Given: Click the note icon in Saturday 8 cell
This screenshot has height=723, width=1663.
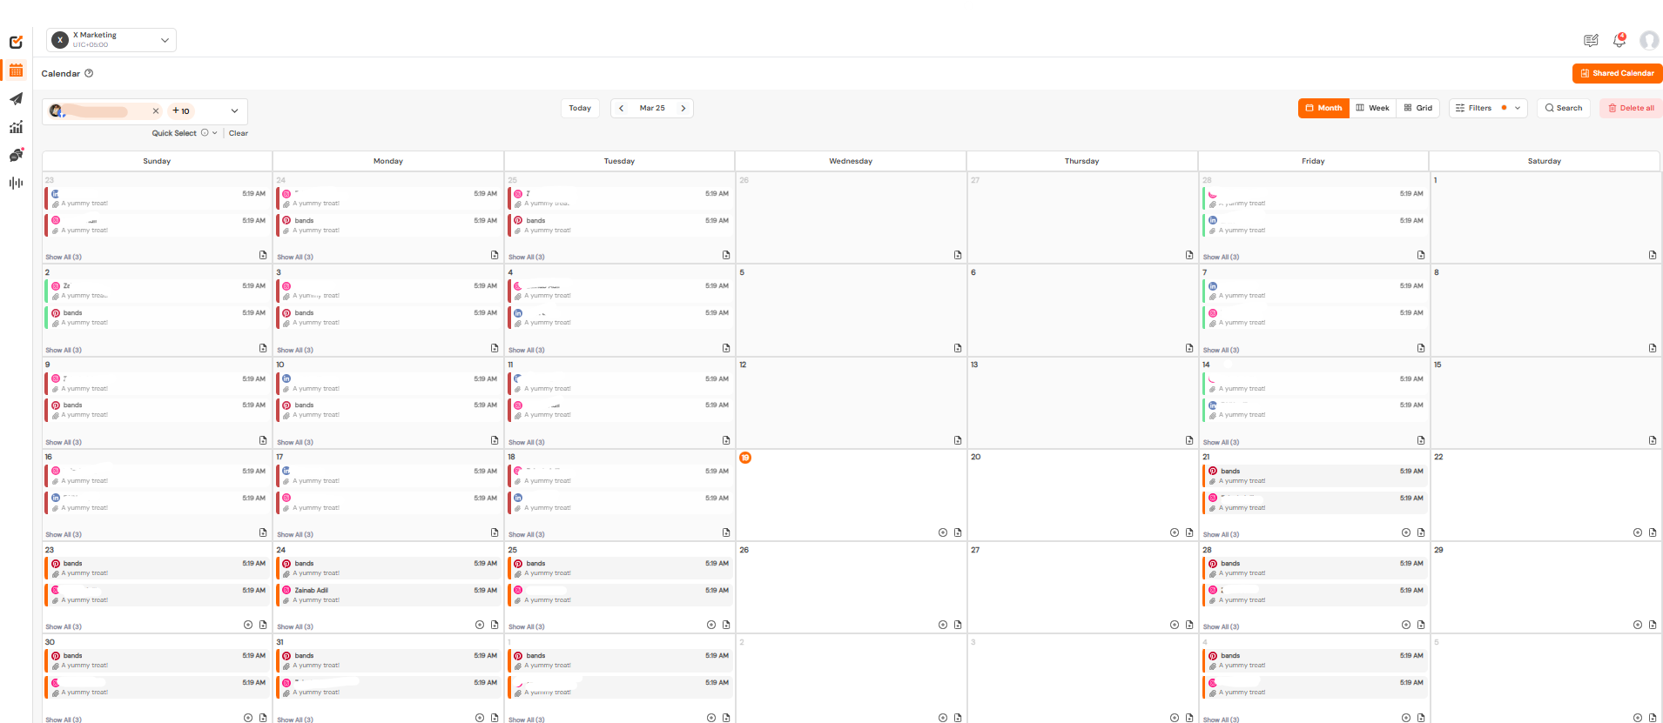Looking at the screenshot, I should 1653,348.
